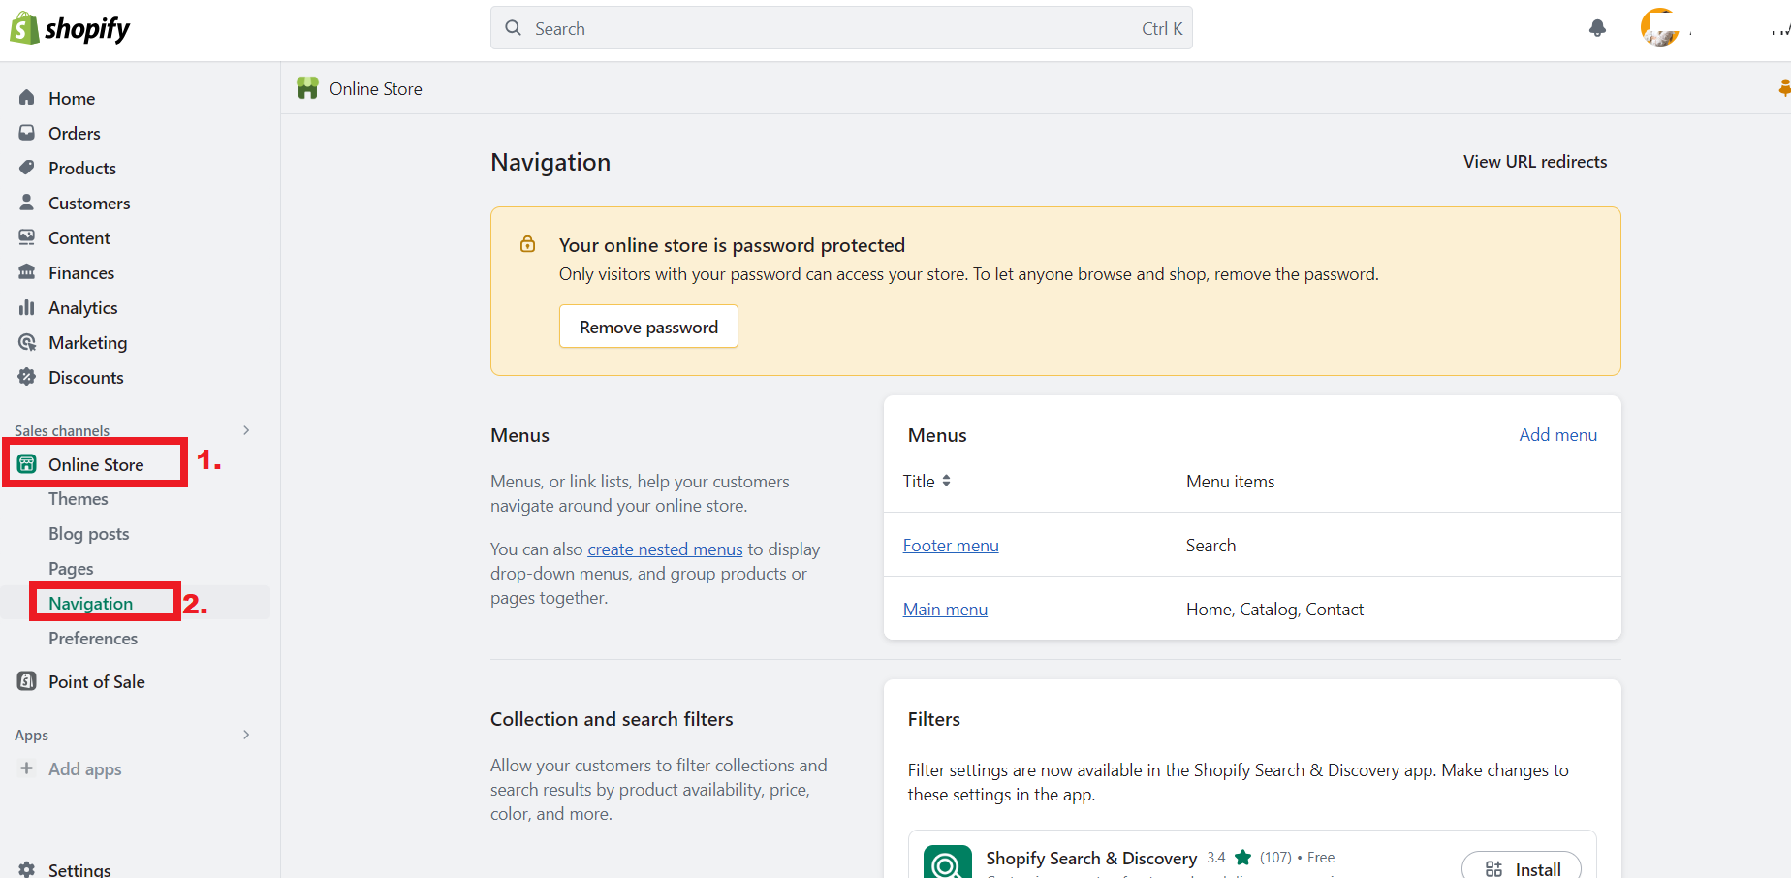Image resolution: width=1791 pixels, height=878 pixels.
Task: Click the Online Store header icon
Action: coord(307,88)
